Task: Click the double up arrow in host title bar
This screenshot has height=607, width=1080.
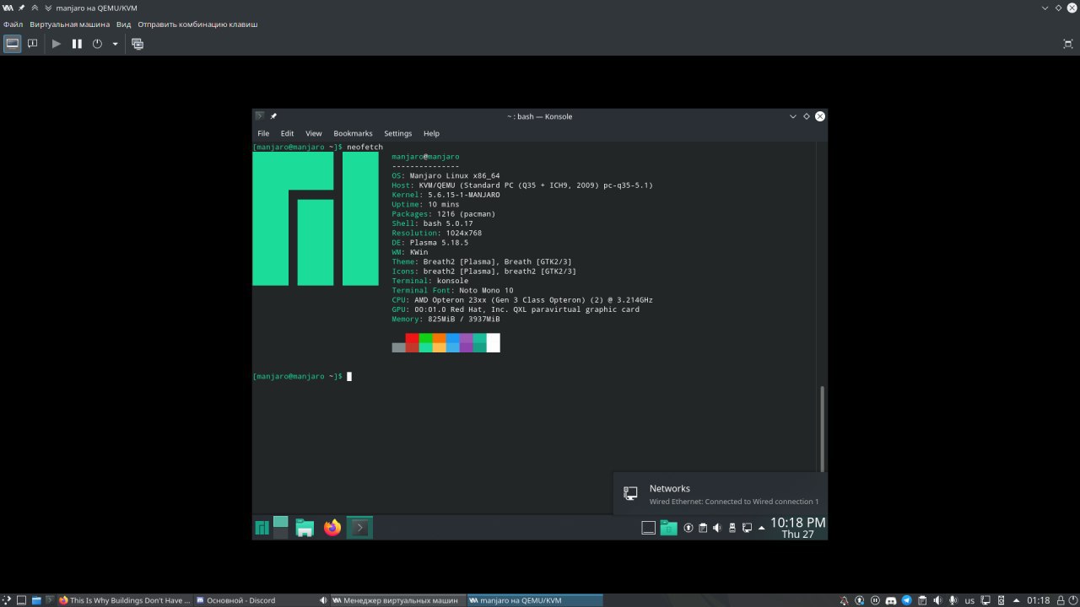Action: coord(35,8)
